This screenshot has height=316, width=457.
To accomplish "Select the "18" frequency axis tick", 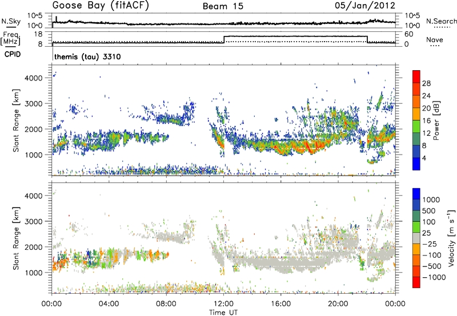I will pyautogui.click(x=38, y=34).
